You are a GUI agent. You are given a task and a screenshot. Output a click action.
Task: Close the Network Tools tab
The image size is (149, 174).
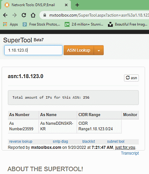(66, 5)
